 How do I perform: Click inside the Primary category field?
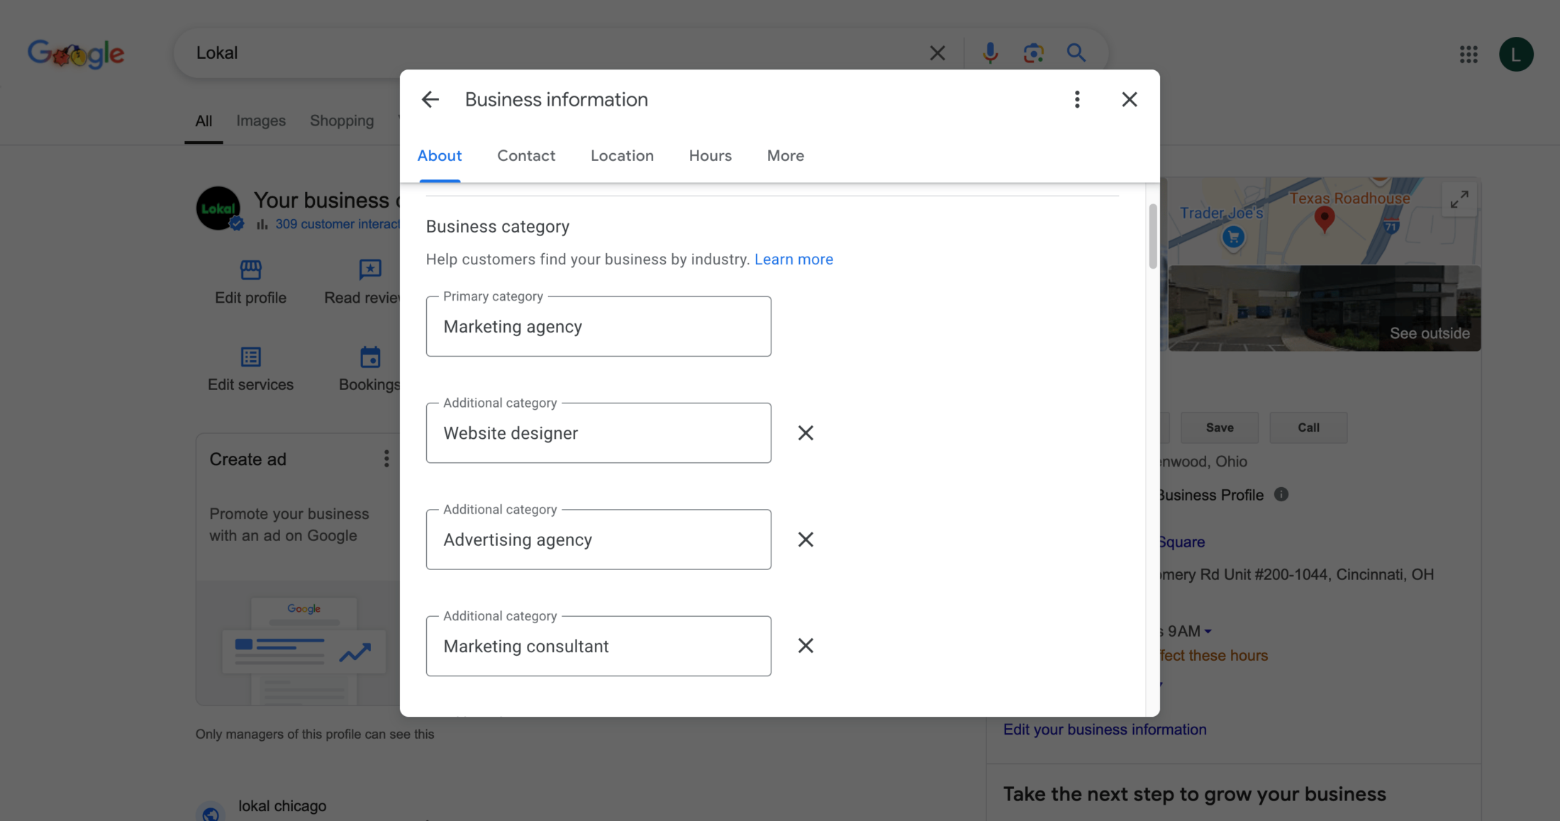[598, 326]
